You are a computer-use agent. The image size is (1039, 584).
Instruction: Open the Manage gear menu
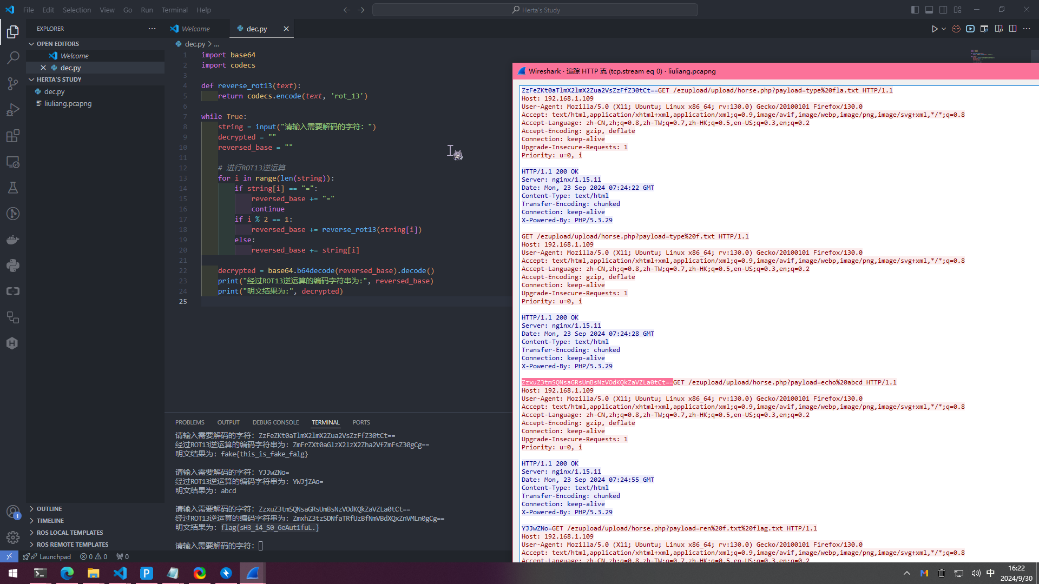pos(13,537)
